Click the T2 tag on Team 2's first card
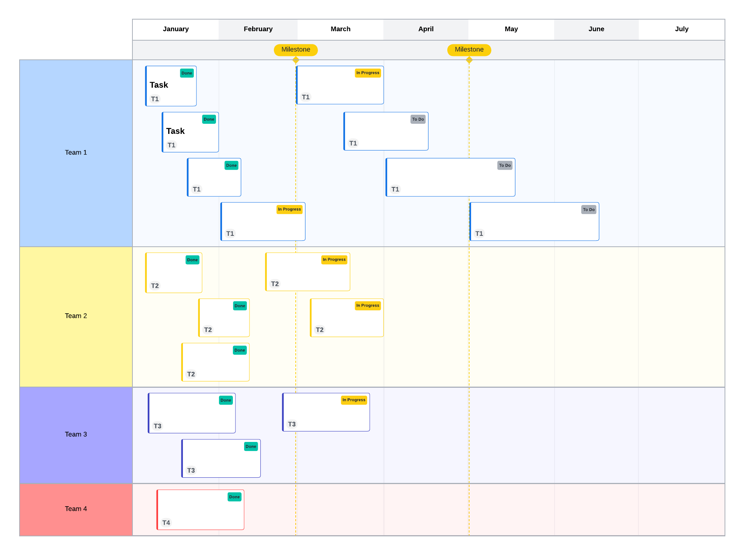740x551 pixels. point(155,285)
